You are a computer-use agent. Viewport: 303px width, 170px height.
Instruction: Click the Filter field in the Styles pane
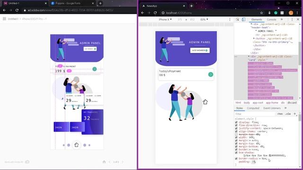point(255,114)
